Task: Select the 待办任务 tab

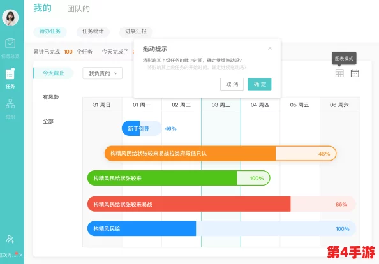Action: [50, 31]
